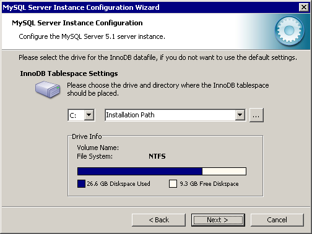
Task: Cancel the configuration wizard
Action: pyautogui.click(x=277, y=220)
